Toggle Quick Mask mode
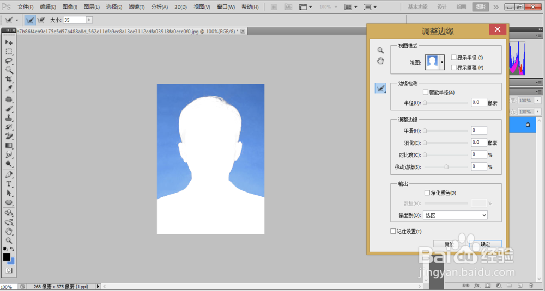 pyautogui.click(x=9, y=270)
